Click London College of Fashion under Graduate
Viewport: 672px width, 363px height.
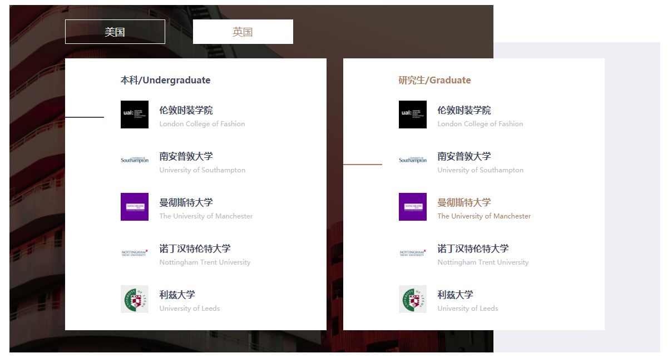tap(481, 124)
